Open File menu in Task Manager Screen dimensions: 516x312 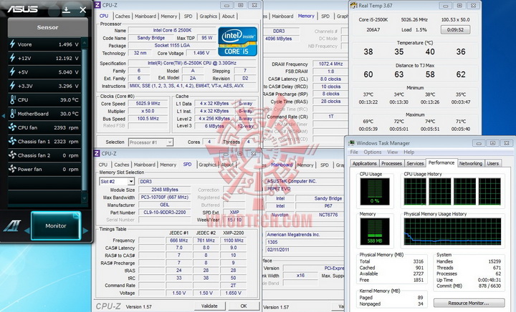[354, 152]
